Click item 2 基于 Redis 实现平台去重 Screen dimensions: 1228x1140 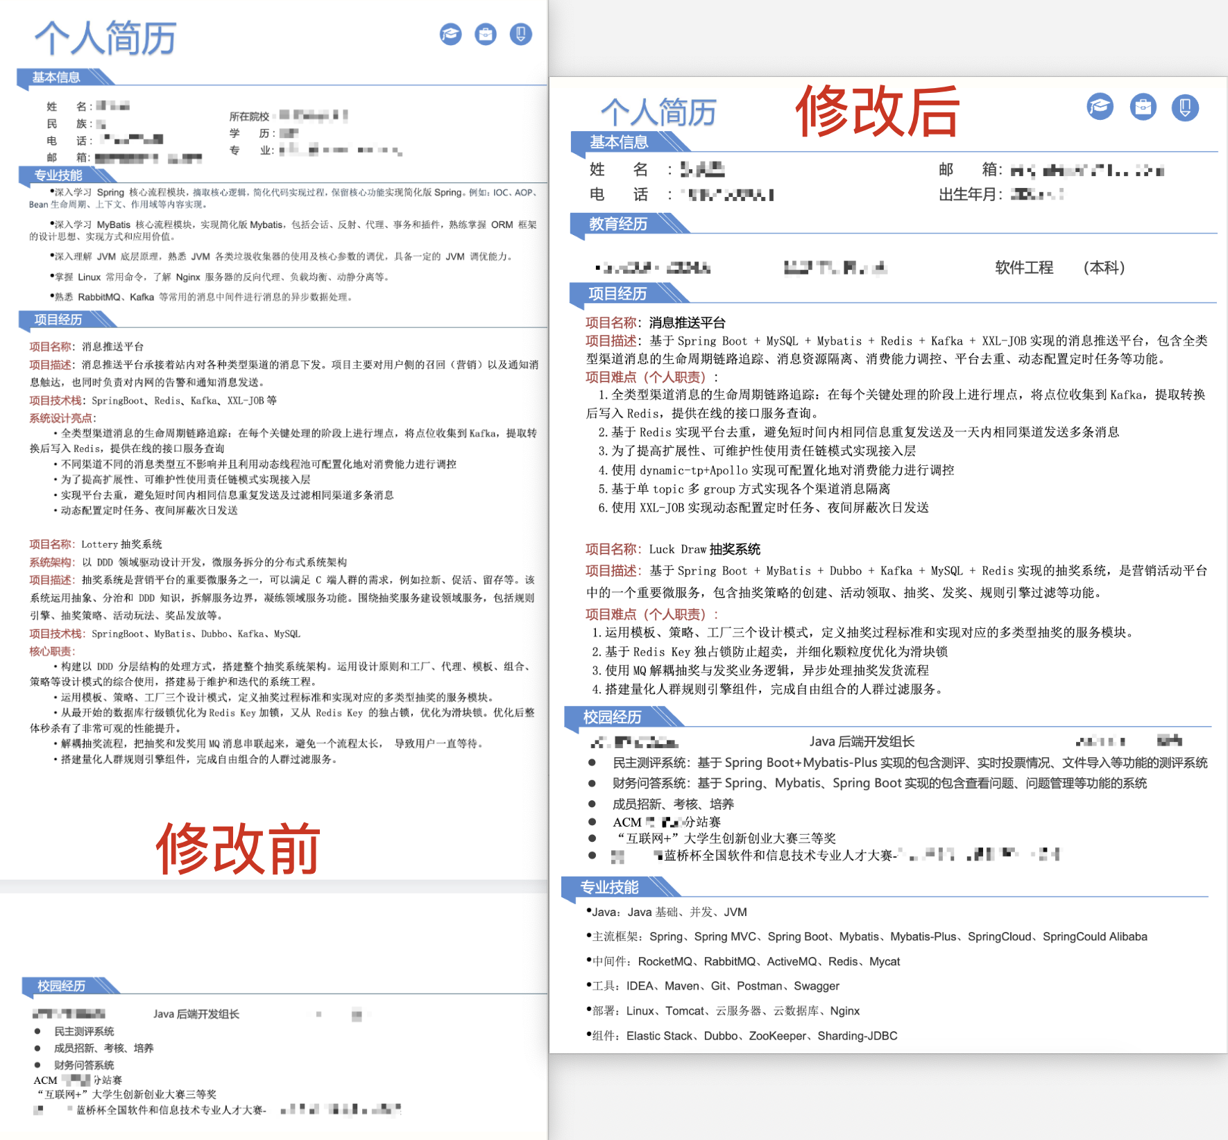(x=859, y=432)
